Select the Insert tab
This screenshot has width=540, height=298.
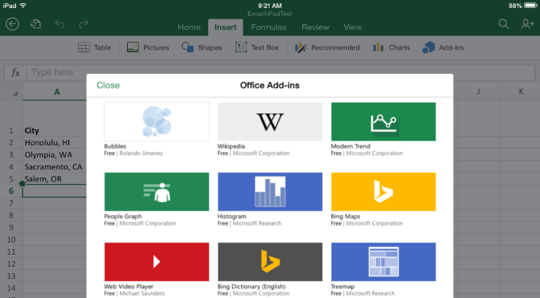click(226, 27)
